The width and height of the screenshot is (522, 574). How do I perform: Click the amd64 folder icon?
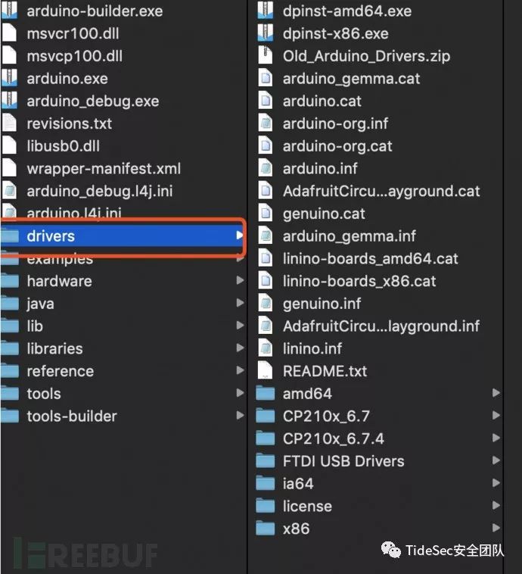266,393
